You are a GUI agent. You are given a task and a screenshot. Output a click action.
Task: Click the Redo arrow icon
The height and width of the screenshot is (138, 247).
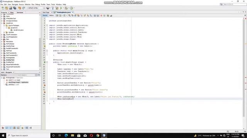[x=24, y=8]
